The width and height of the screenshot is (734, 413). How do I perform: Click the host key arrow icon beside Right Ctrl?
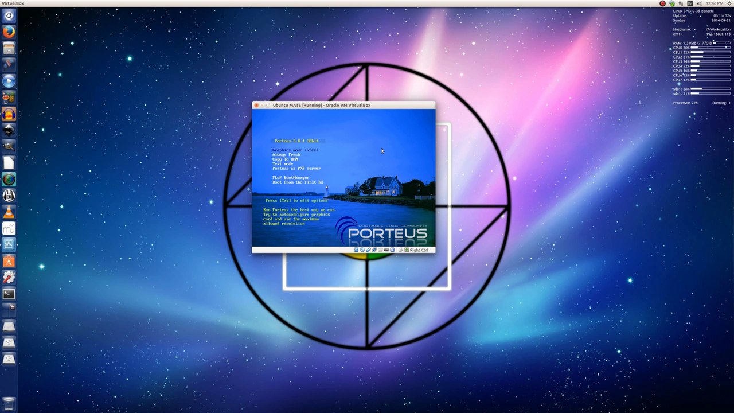tap(407, 250)
